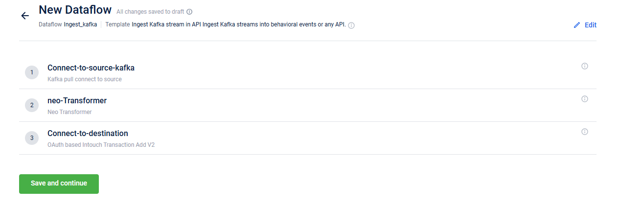Click the step 2 number circle
This screenshot has width=620, height=208.
click(x=32, y=105)
